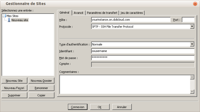Image resolution: width=200 pixels, height=112 pixels.
Task: Select the Jeu de caractères tab
Action: (x=132, y=13)
